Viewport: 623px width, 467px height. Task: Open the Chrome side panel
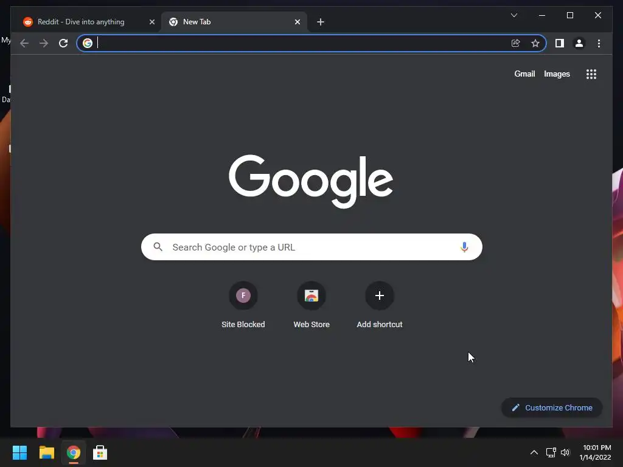(x=560, y=43)
